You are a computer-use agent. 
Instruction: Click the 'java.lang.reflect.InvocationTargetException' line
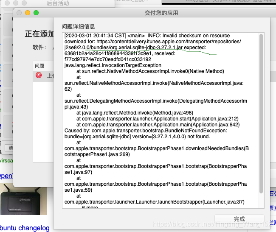coord(113,65)
